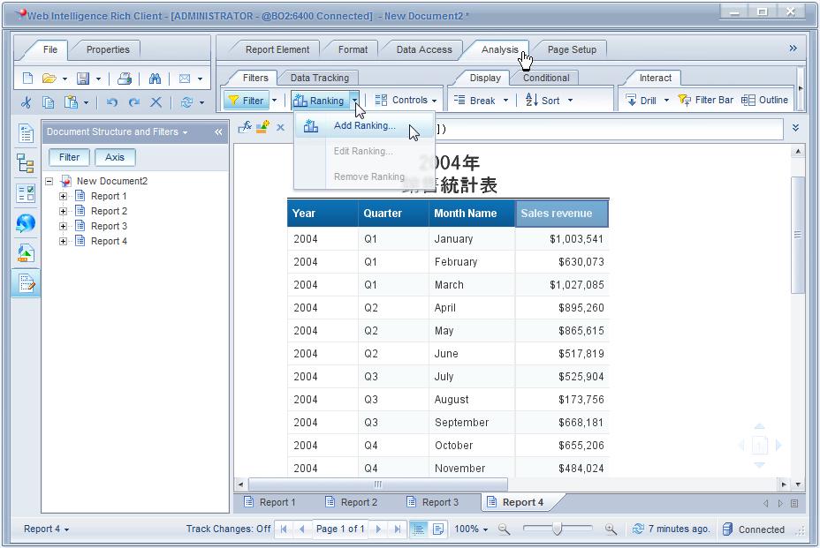Go to last page arrow
The width and height of the screenshot is (820, 548).
tap(398, 529)
